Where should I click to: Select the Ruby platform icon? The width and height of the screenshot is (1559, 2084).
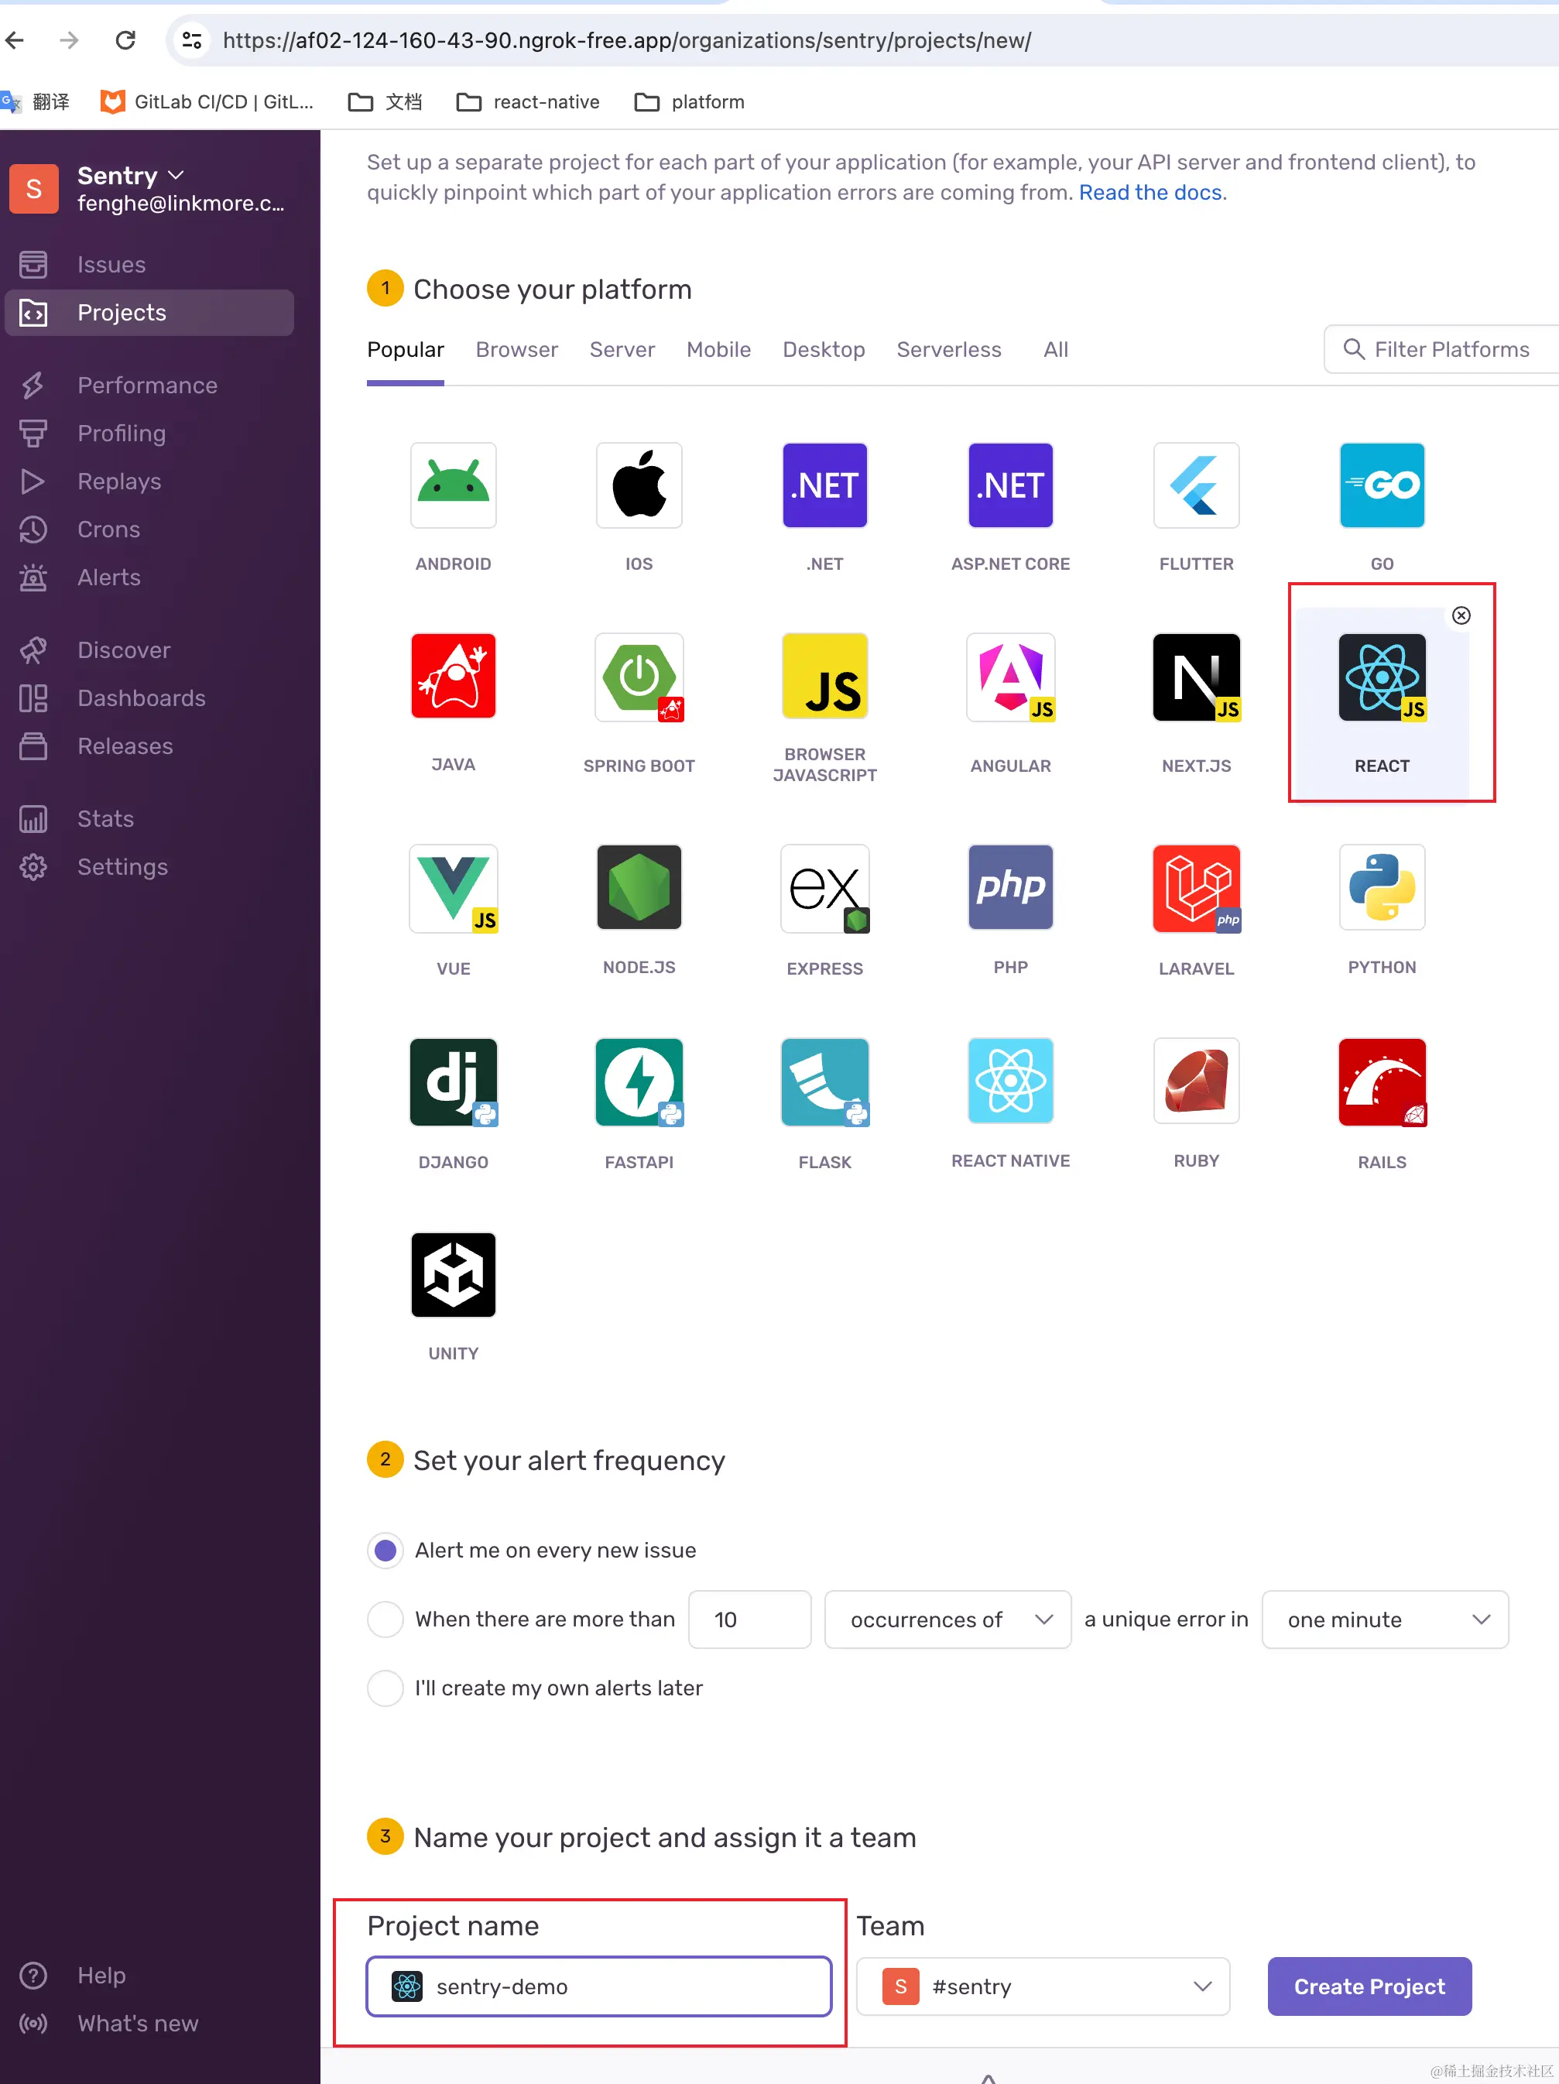coord(1195,1081)
